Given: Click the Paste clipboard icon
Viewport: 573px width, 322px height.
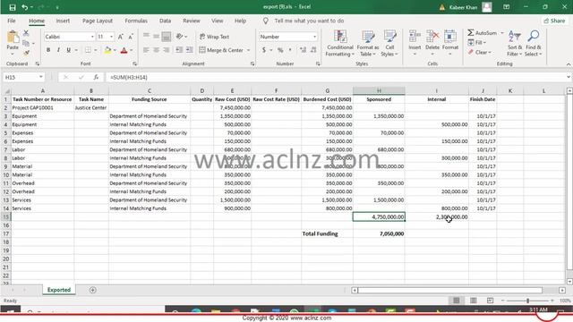Looking at the screenshot, I should point(13,38).
